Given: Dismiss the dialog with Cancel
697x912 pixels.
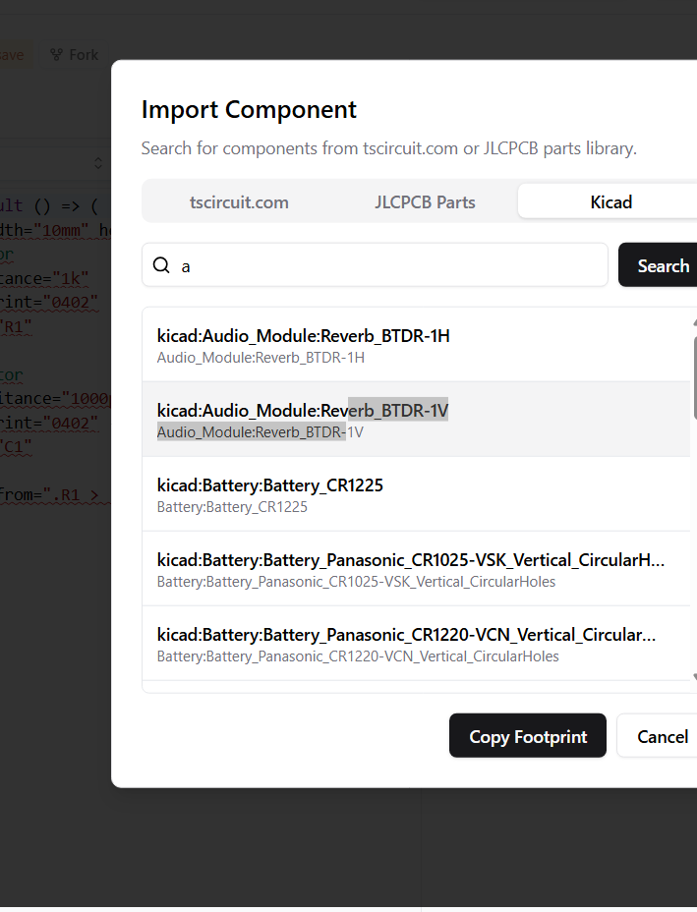Looking at the screenshot, I should [662, 736].
